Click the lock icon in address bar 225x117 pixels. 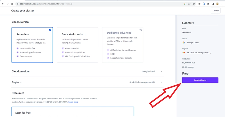[x=18, y=4]
